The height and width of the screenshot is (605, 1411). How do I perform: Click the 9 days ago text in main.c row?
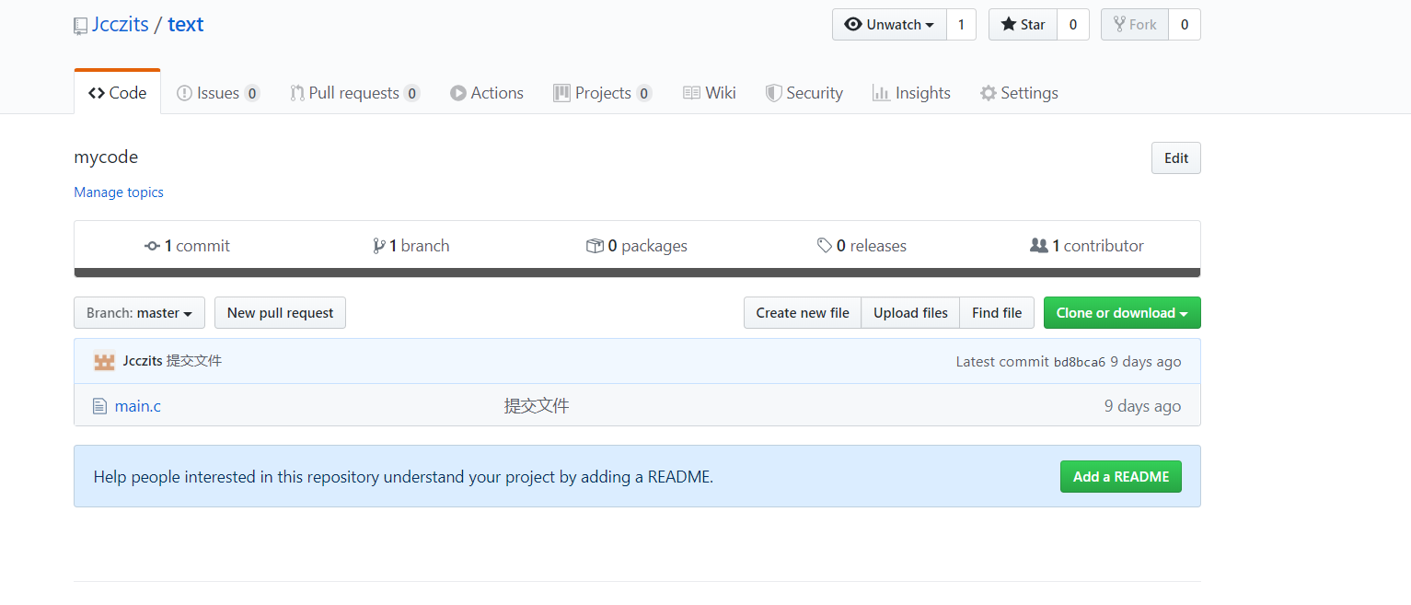coord(1142,406)
